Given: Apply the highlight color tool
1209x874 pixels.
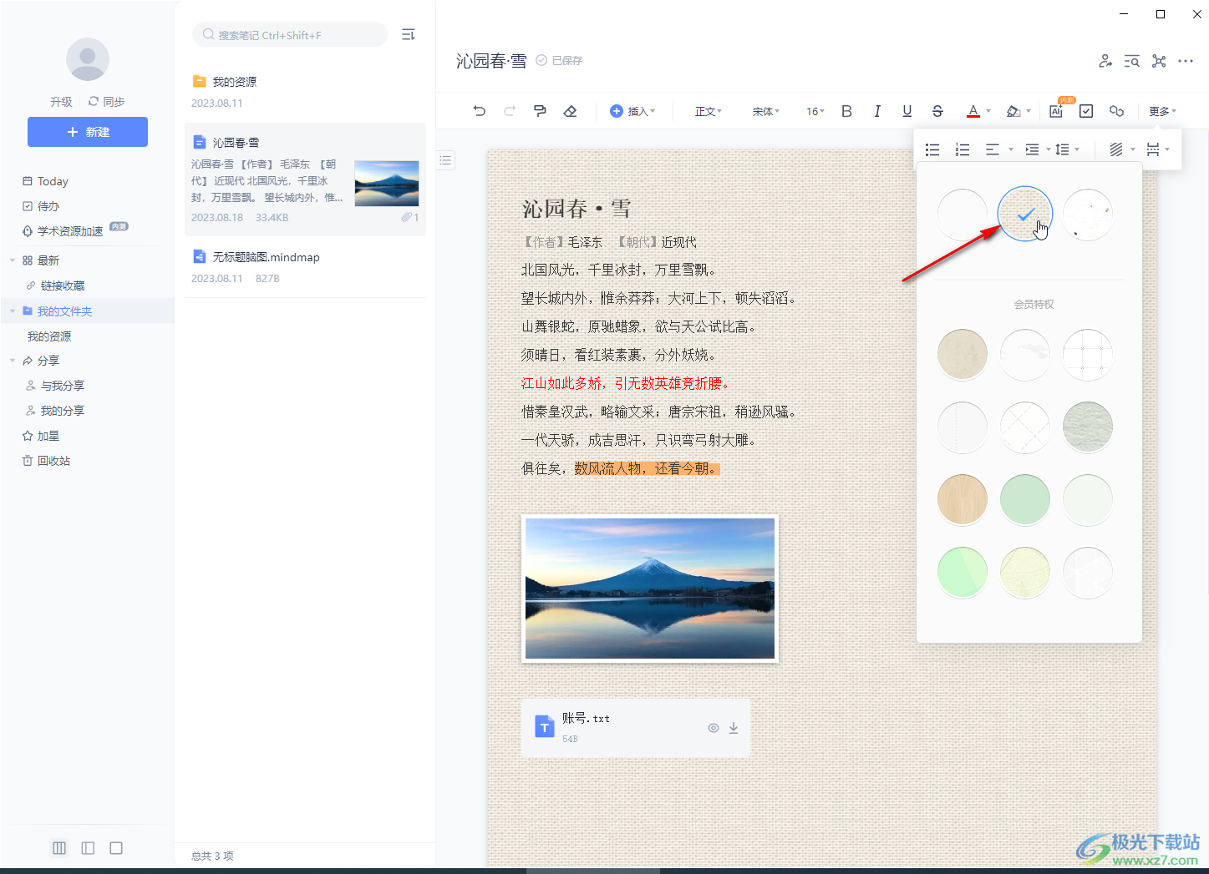Looking at the screenshot, I should click(1013, 111).
